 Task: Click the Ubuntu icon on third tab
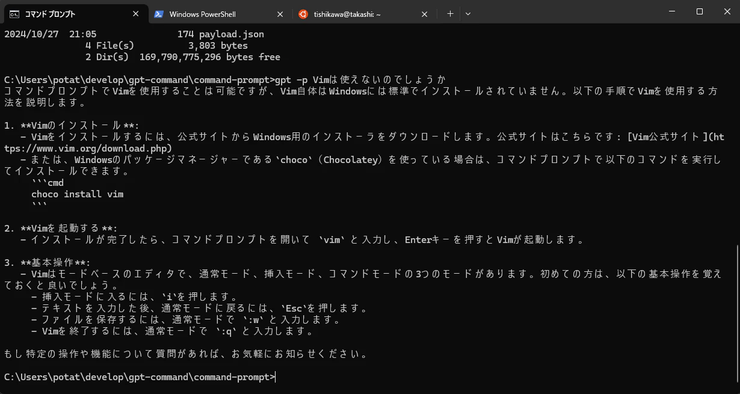303,14
